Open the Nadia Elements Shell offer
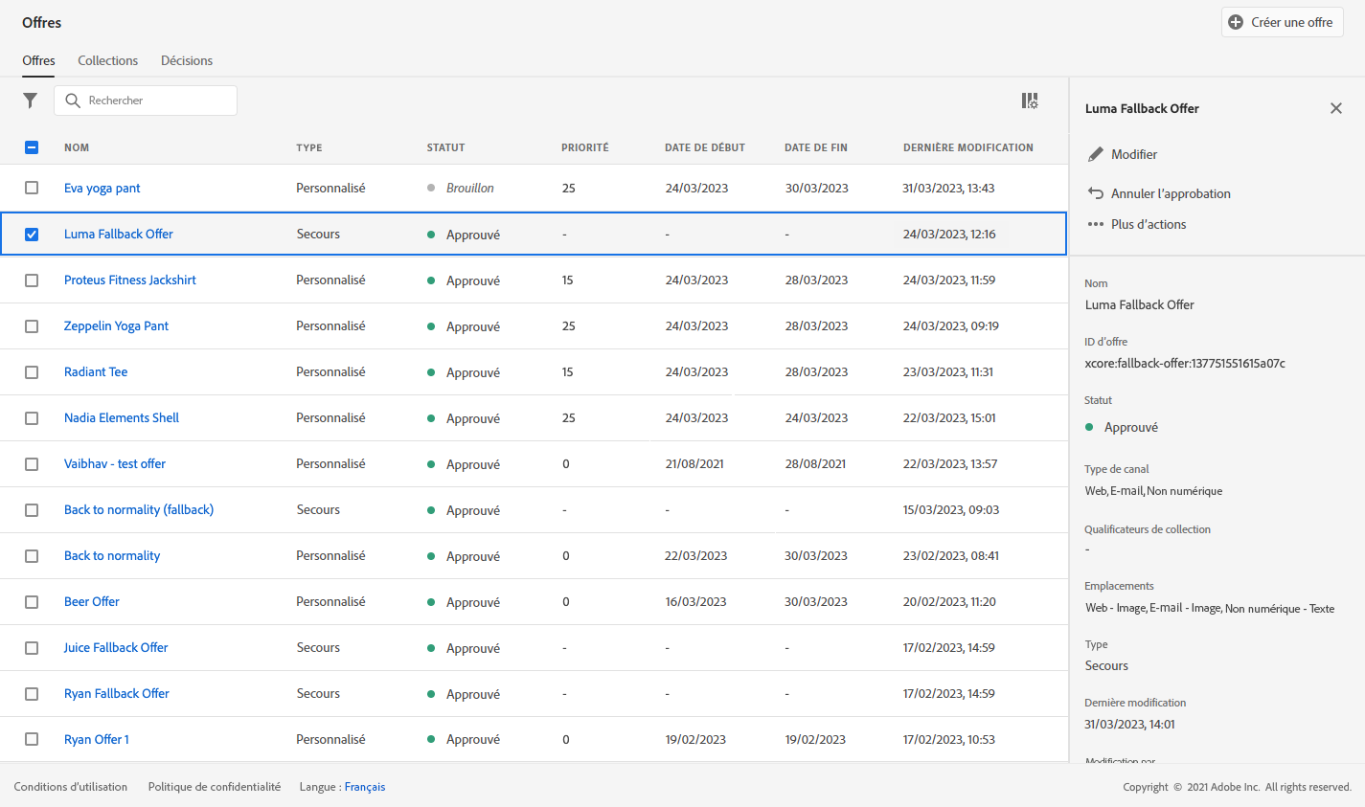The width and height of the screenshot is (1365, 807). point(122,417)
